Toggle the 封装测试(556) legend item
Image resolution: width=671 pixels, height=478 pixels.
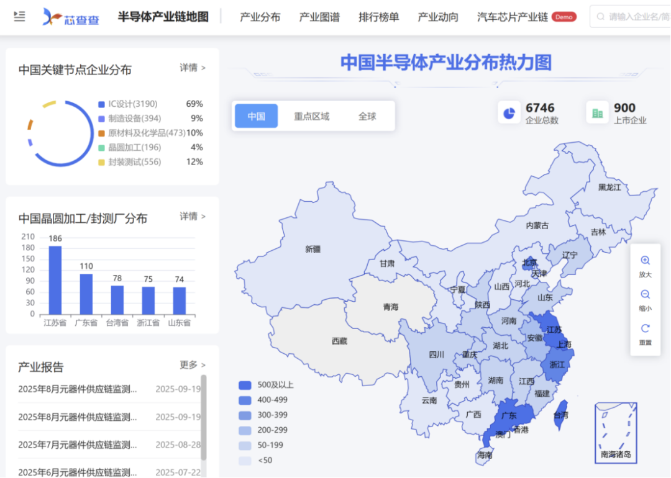point(130,162)
